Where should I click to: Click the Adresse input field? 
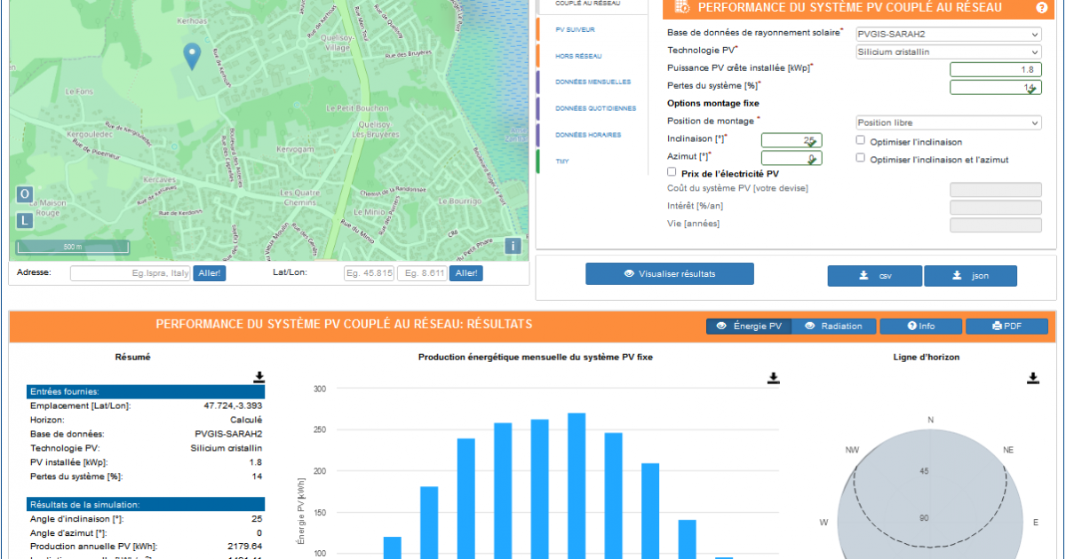click(130, 273)
